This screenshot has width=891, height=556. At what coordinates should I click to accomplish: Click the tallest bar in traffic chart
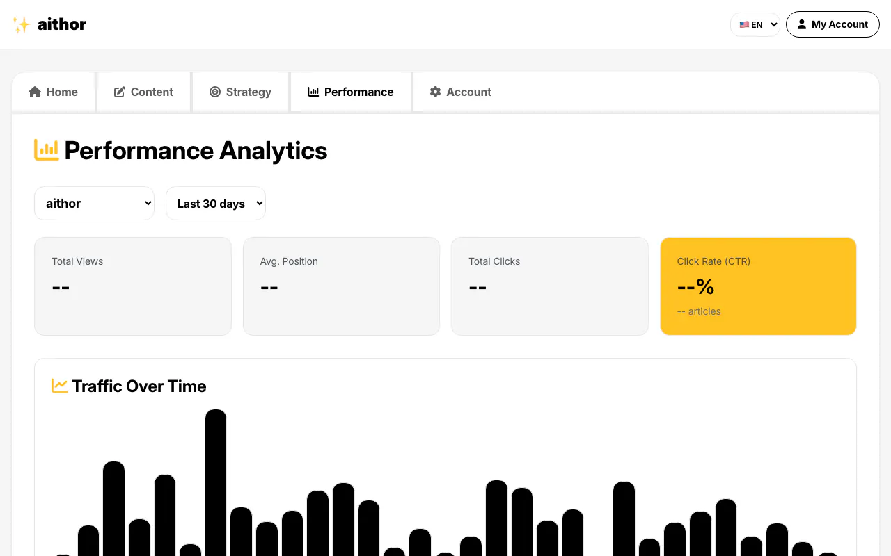pos(216,482)
